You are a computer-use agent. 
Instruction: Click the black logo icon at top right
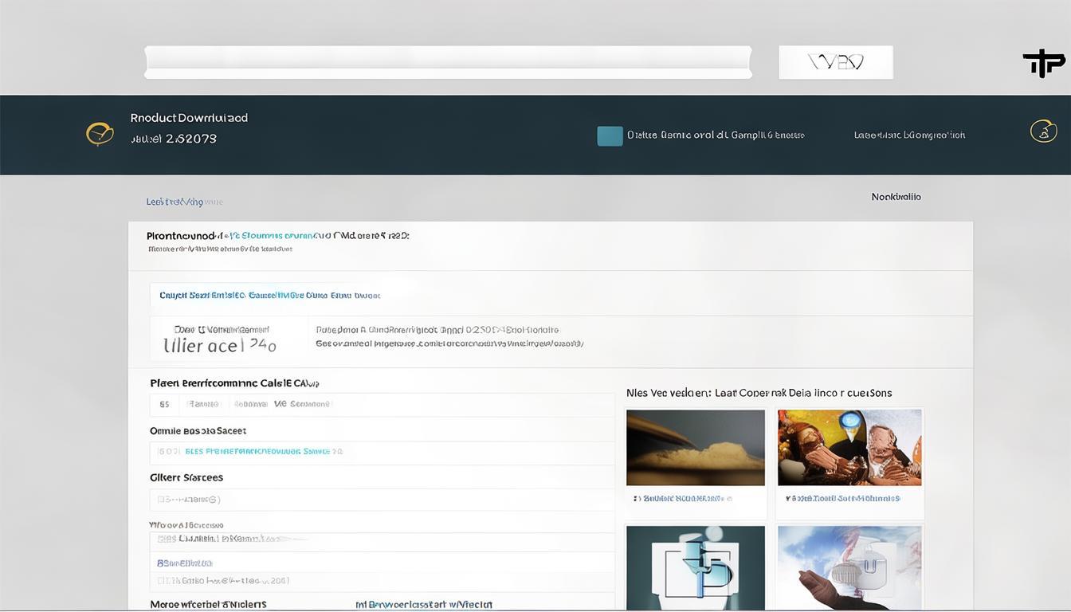point(1043,62)
